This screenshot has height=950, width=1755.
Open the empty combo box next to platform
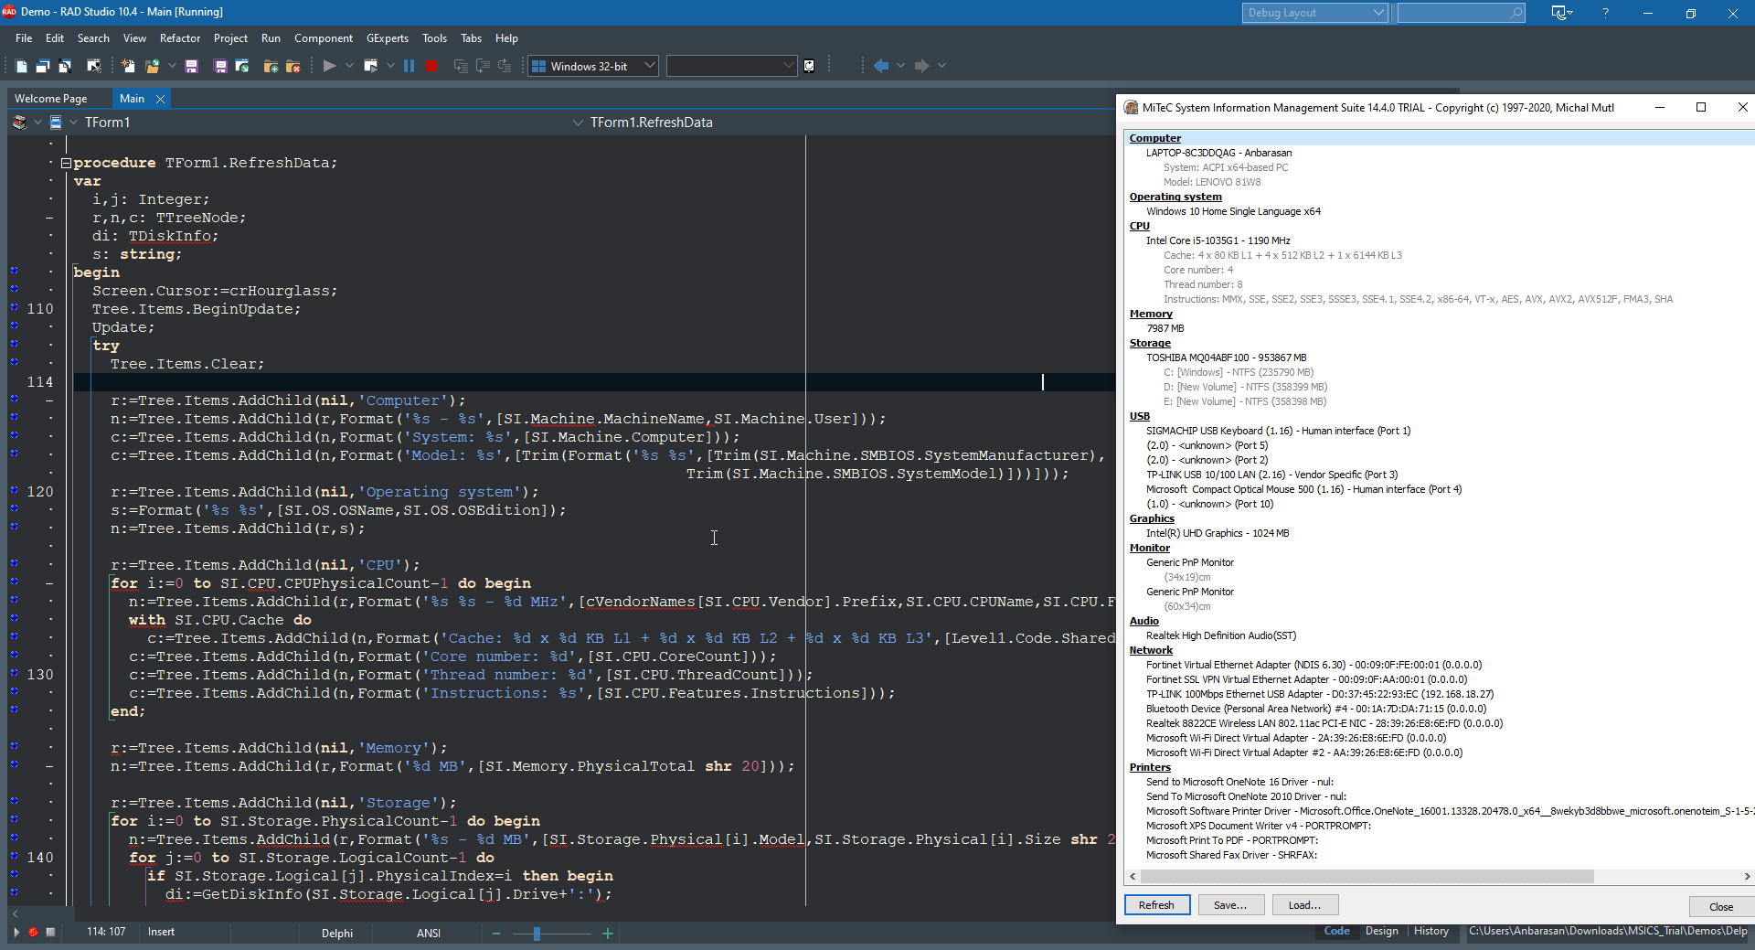click(x=731, y=66)
